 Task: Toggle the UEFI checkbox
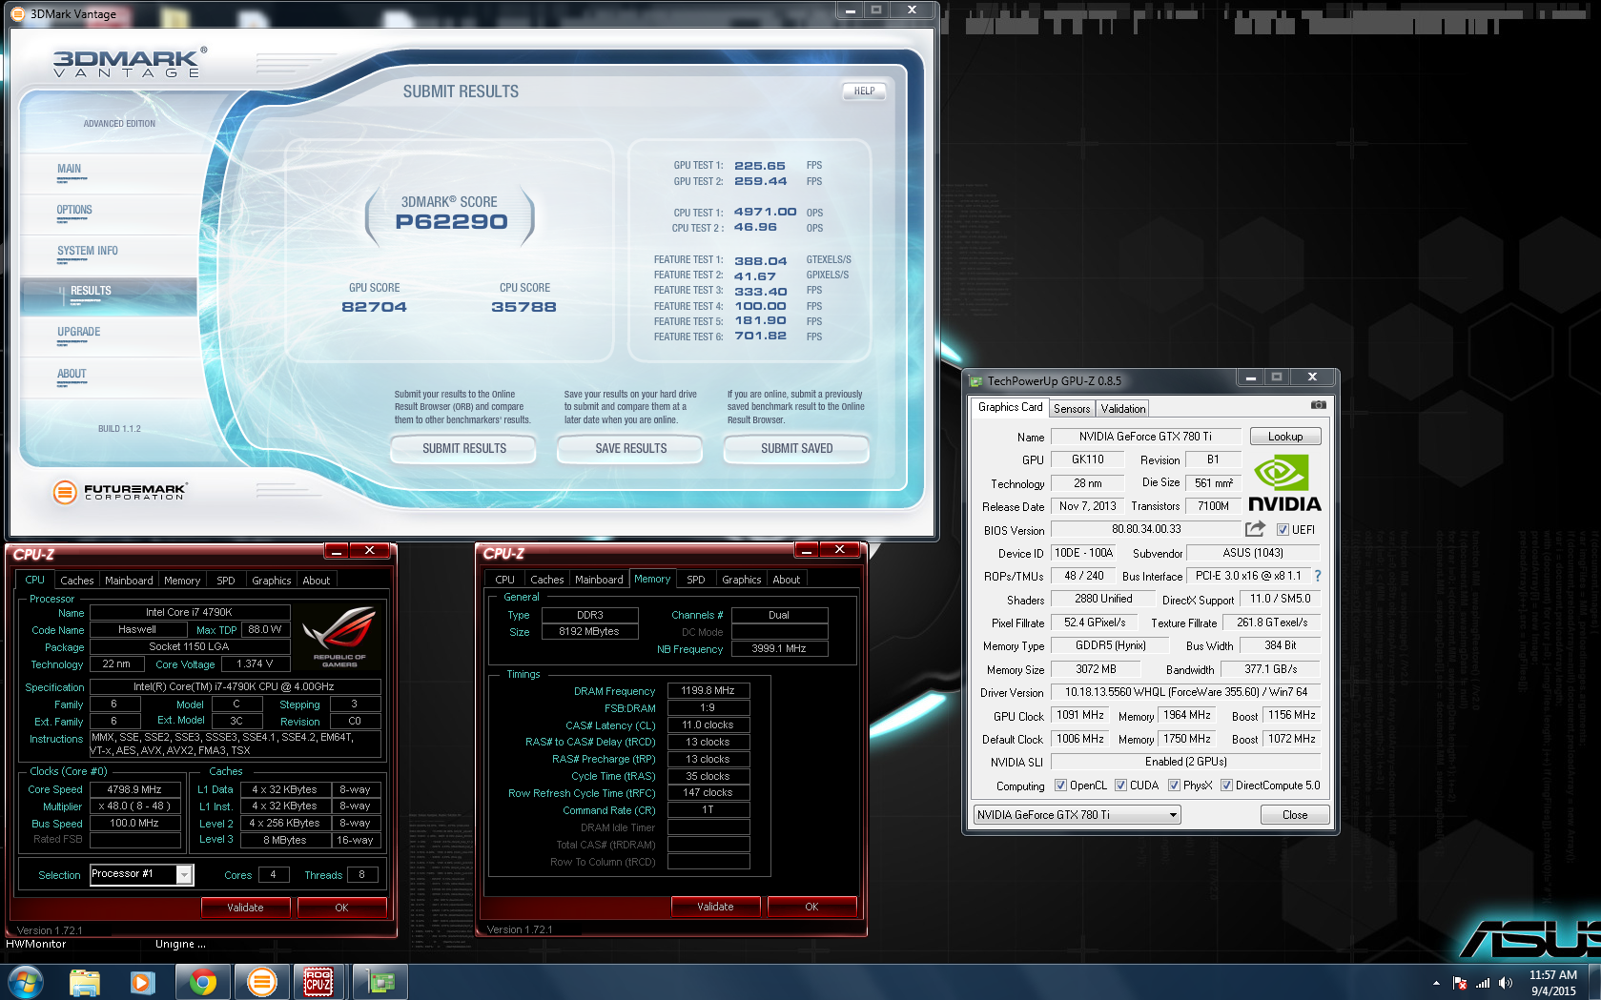(1283, 530)
